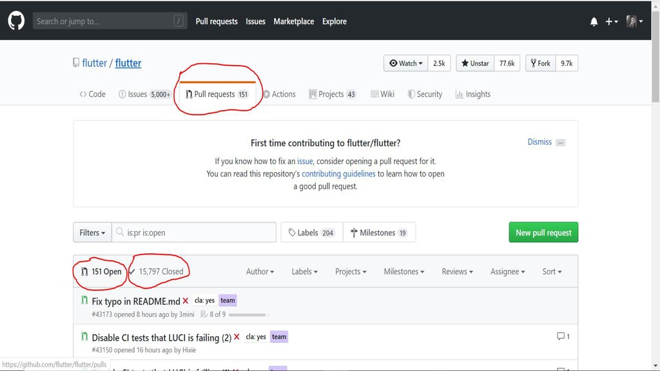Click the 8 of 9 tasks progress bar
The height and width of the screenshot is (371, 660).
(x=249, y=314)
